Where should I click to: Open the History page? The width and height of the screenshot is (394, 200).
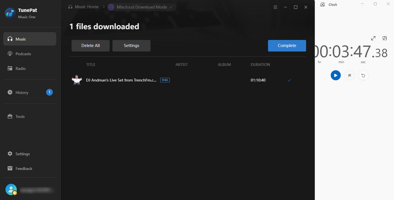click(x=30, y=92)
